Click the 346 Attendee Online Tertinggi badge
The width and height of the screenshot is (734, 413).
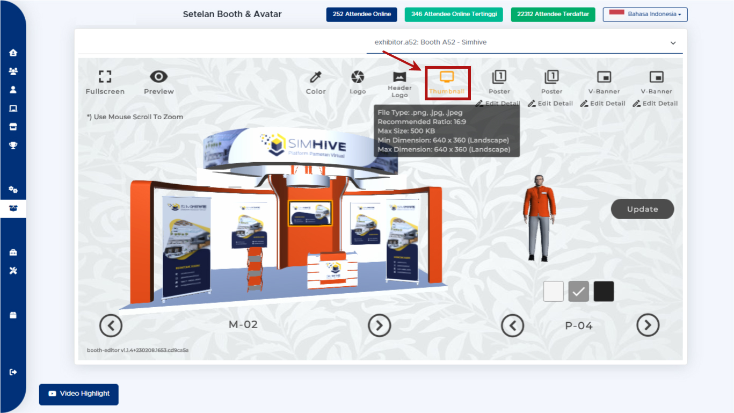point(454,15)
